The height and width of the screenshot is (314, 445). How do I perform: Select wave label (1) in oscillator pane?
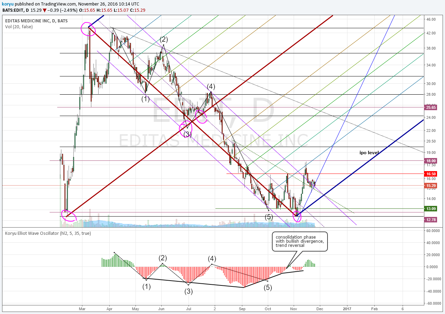147,286
